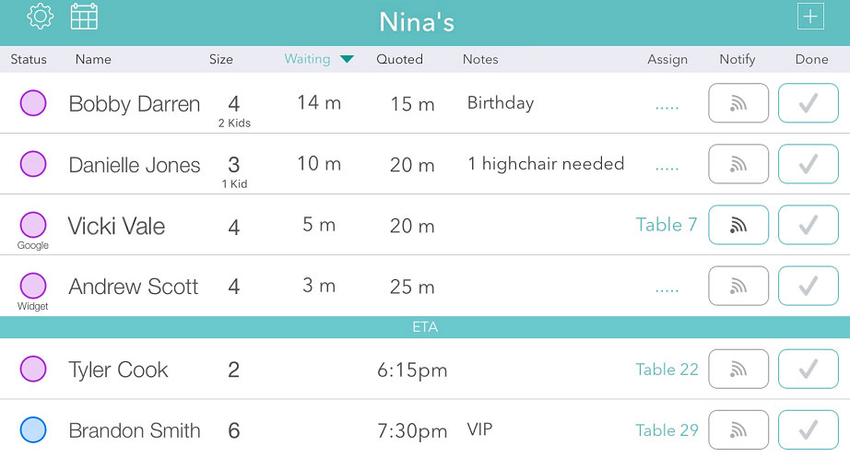850x458 pixels.
Task: Notify Tyler Cook that table is ready
Action: [738, 370]
